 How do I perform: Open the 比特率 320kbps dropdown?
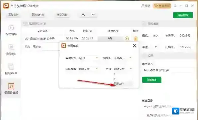click(123, 58)
